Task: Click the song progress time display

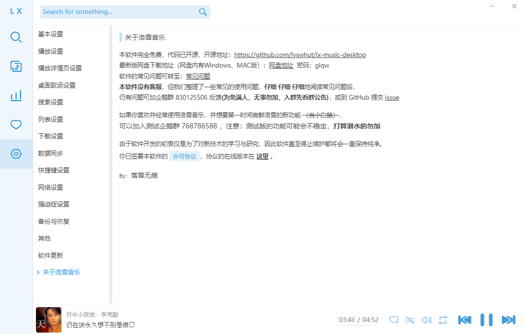Action: point(358,320)
